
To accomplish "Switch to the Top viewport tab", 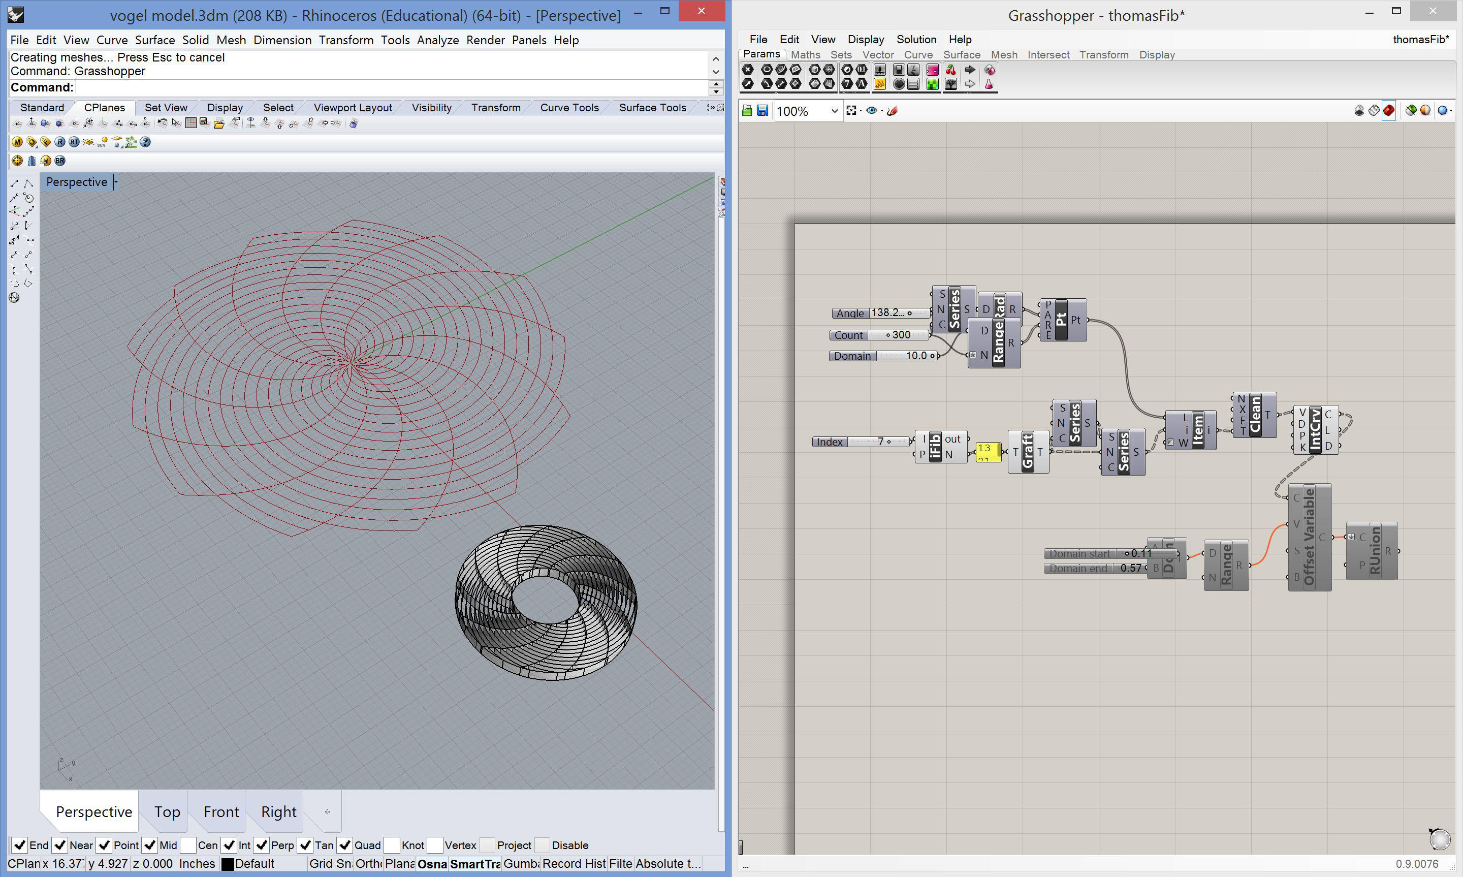I will (167, 812).
